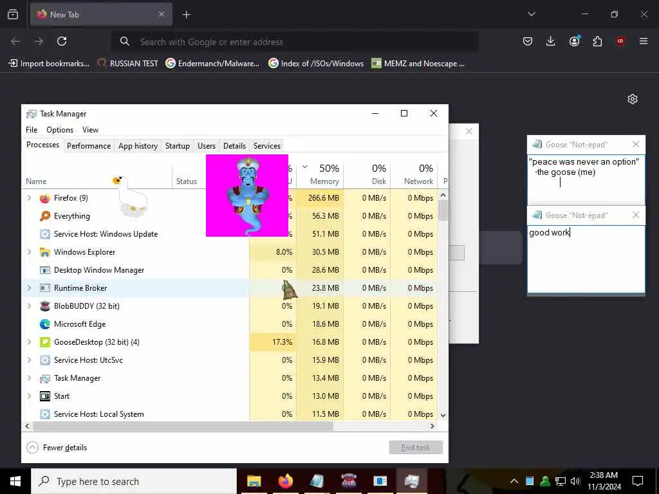Switch to the Startup tab
The height and width of the screenshot is (494, 659).
click(x=178, y=146)
